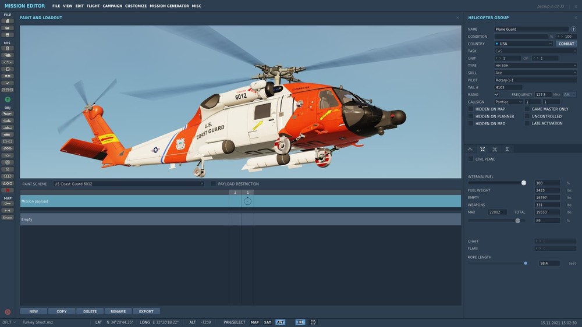Click the COMBAT button
This screenshot has height=327, width=582.
(566, 44)
